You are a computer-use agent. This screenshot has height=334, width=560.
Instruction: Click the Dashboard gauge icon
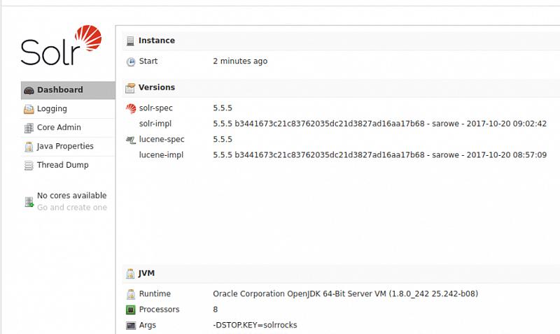[29, 91]
